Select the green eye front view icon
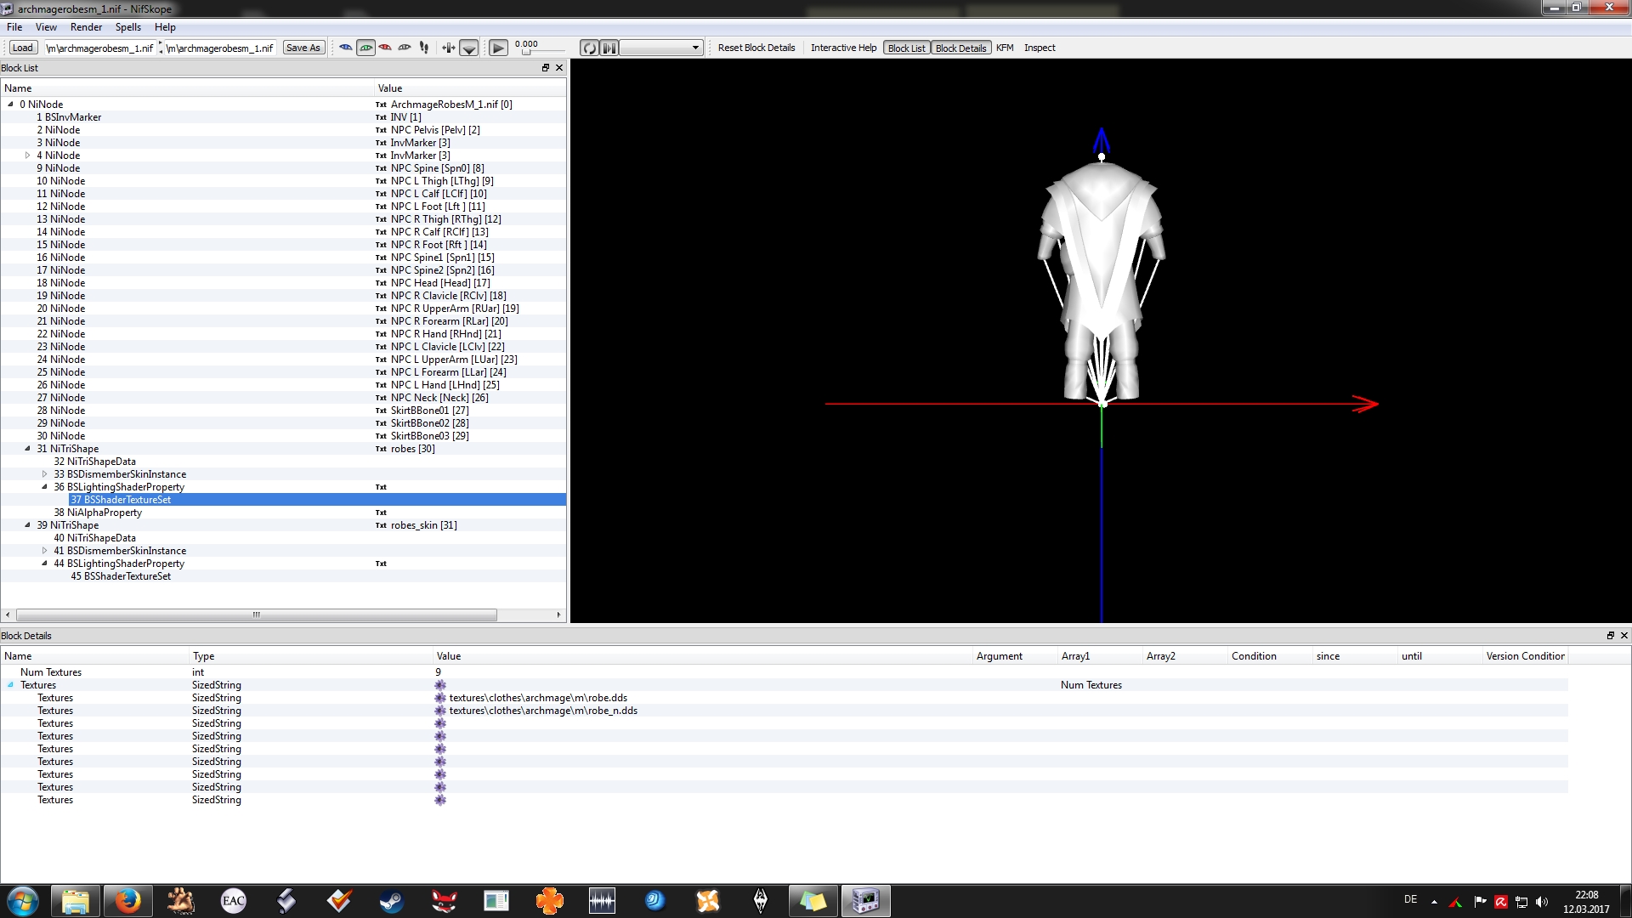Screen dimensions: 1632x918 [365, 48]
